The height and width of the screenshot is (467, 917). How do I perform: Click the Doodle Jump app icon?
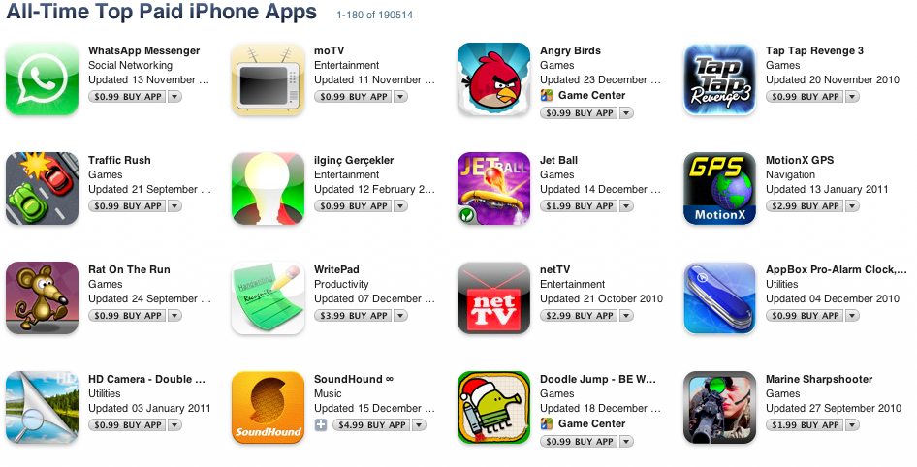coord(493,407)
